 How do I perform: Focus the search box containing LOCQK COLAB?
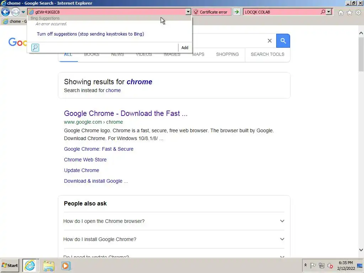click(x=282, y=12)
